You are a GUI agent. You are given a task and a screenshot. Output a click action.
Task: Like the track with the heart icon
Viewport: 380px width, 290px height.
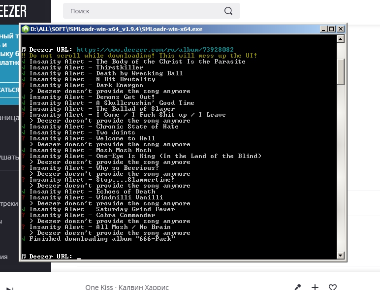pos(333,287)
